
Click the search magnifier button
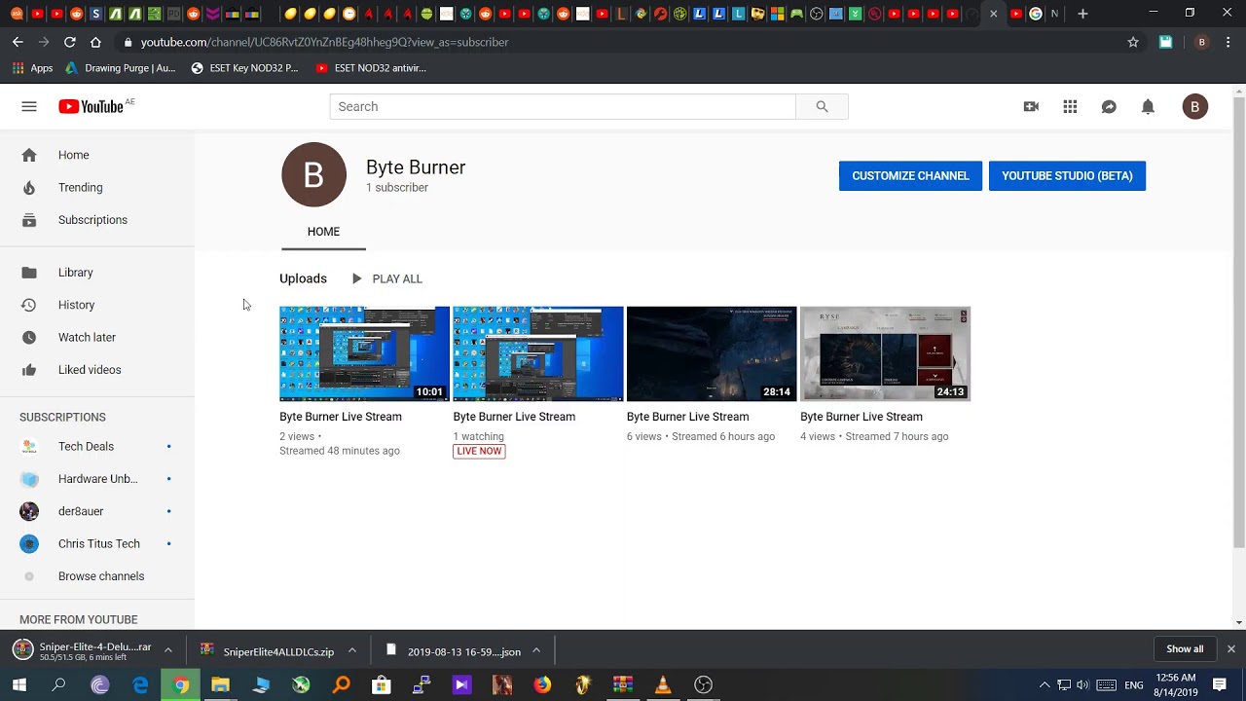pyautogui.click(x=822, y=106)
